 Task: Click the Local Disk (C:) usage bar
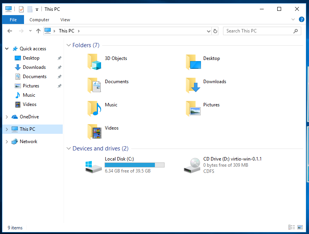(x=135, y=165)
